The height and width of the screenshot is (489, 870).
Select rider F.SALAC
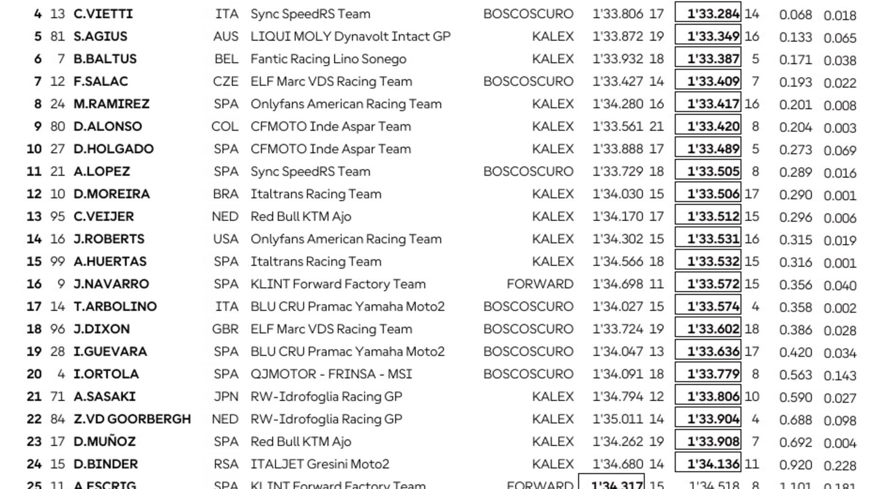click(x=101, y=81)
